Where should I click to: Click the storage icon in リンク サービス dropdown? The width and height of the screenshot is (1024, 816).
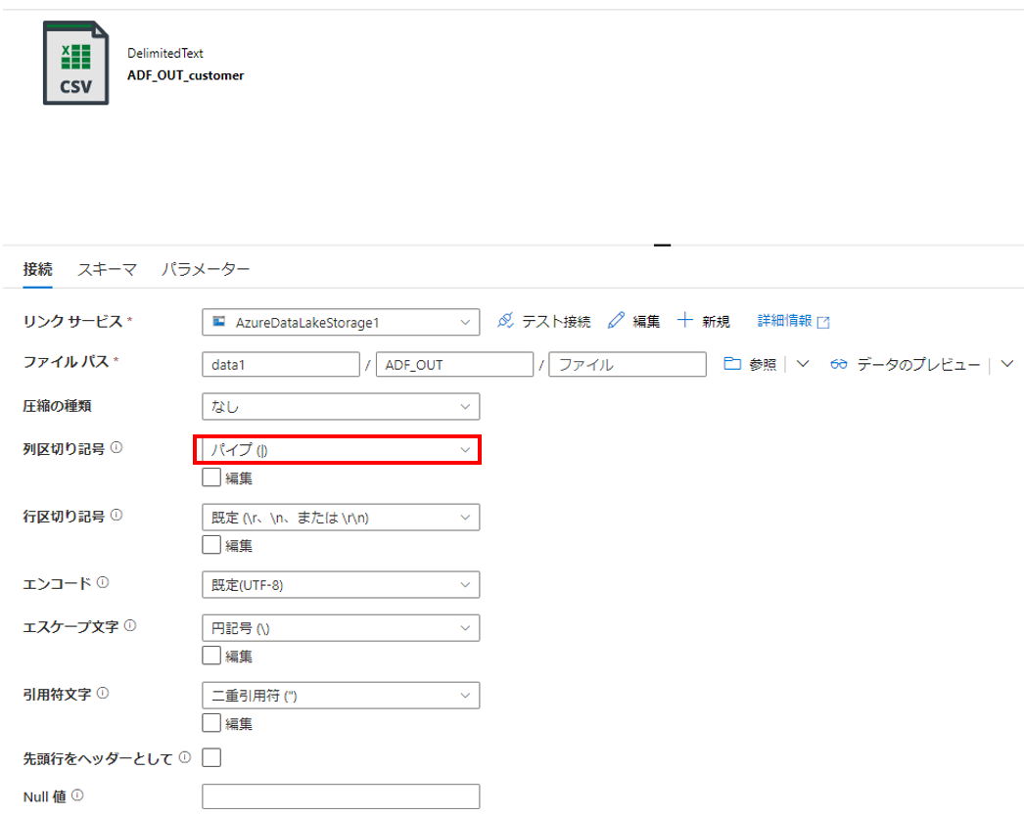tap(219, 321)
